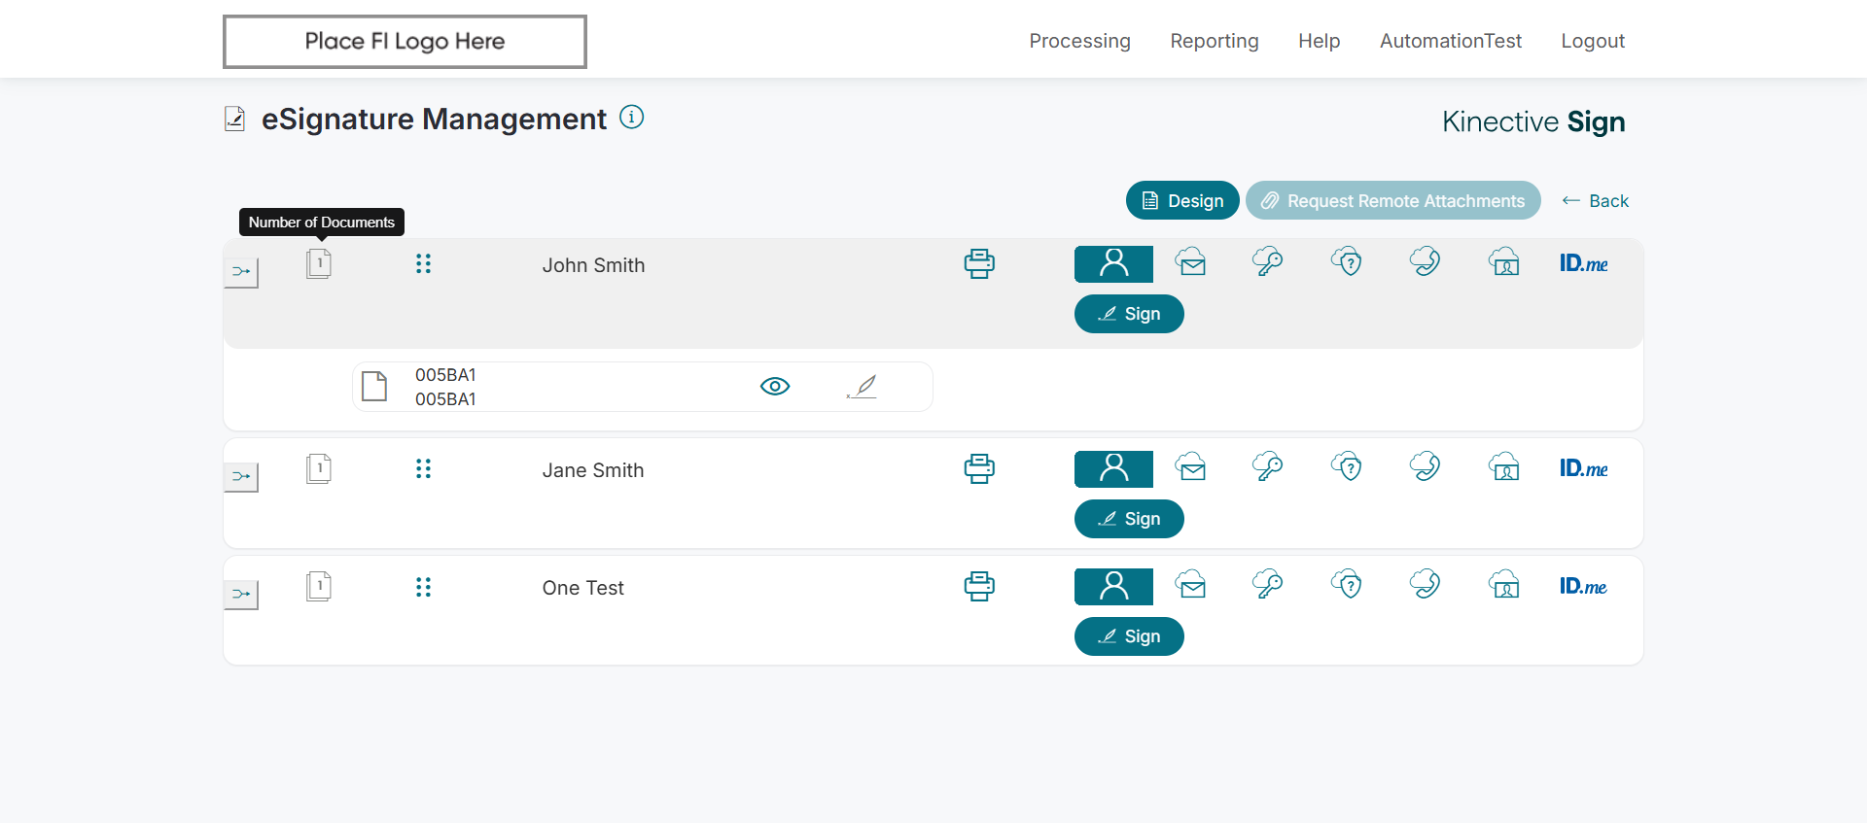1867x823 pixels.
Task: Click John Smith's security question shield icon
Action: 1347,262
